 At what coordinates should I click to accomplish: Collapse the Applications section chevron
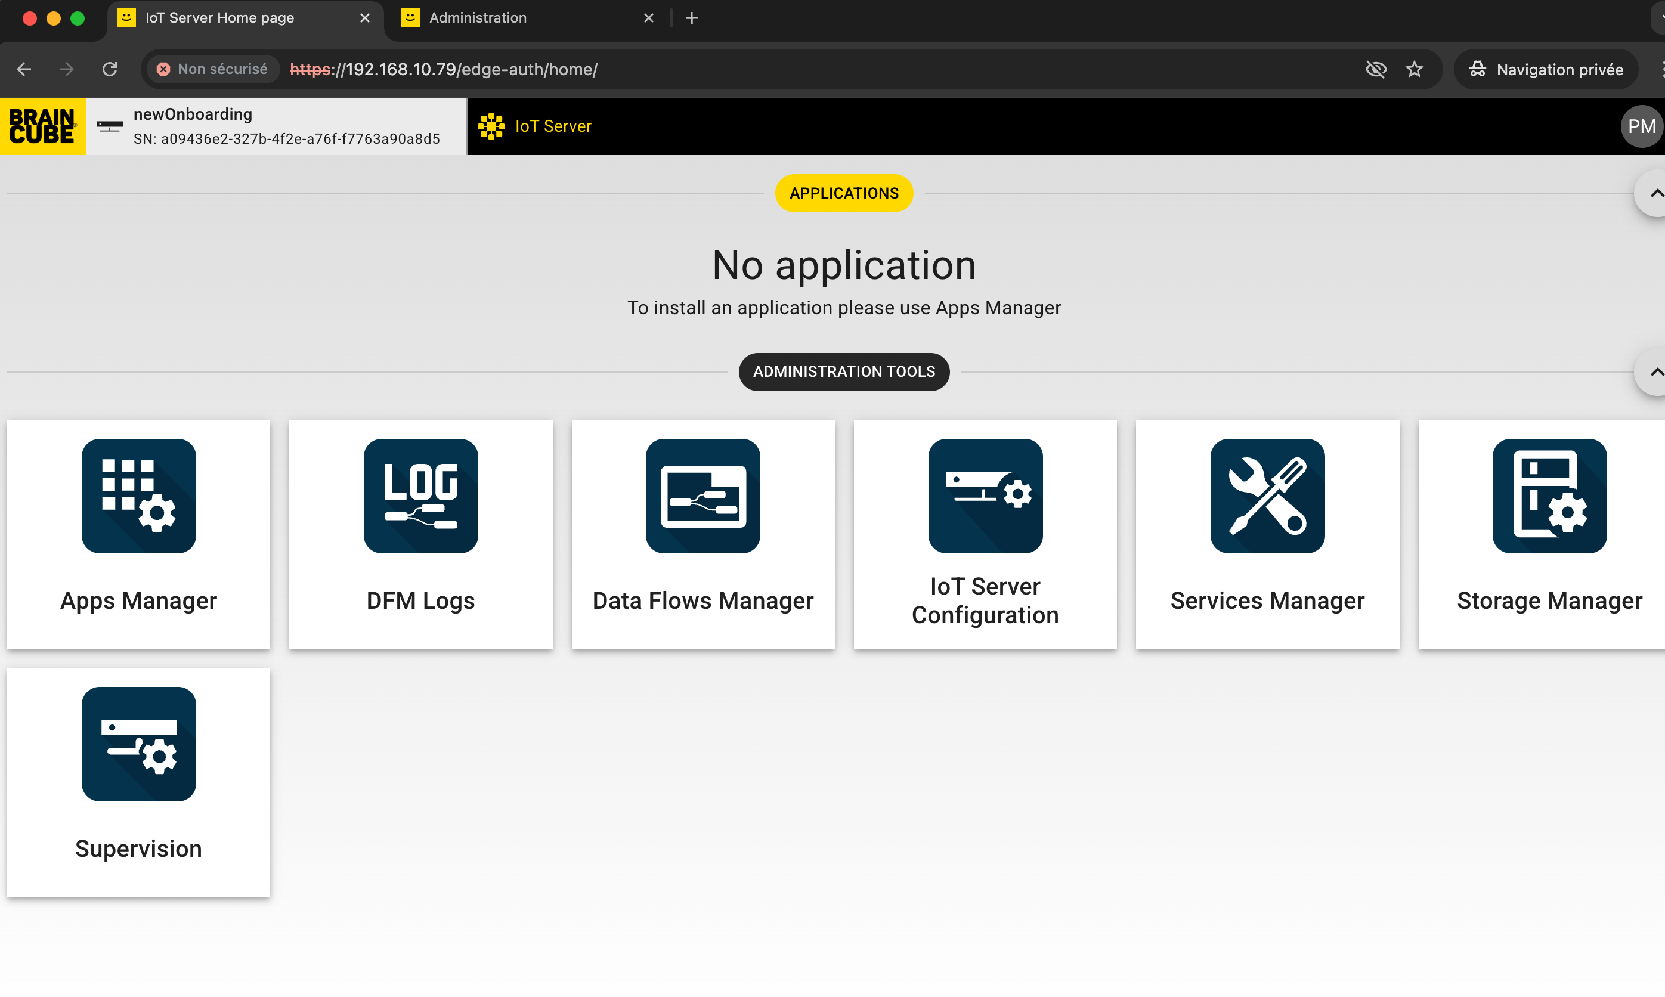point(1654,193)
